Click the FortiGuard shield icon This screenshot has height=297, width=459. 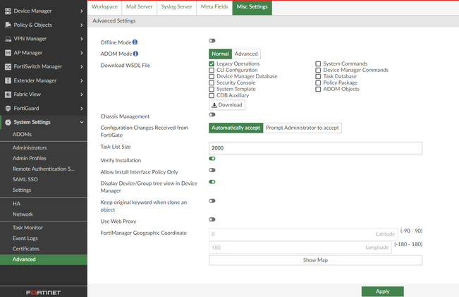pyautogui.click(x=8, y=109)
